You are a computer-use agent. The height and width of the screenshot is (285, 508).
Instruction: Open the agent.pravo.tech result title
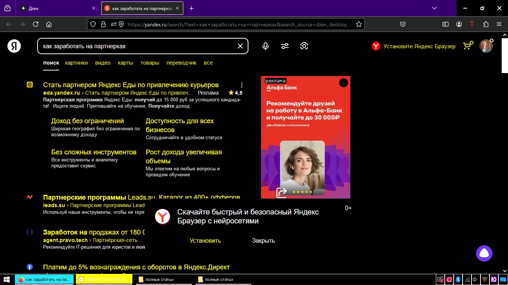[94, 232]
